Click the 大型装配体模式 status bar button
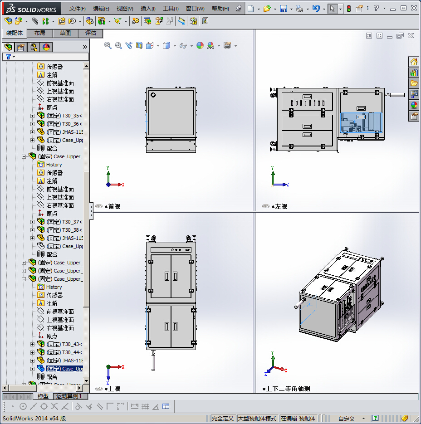421x424 pixels. pos(257,418)
